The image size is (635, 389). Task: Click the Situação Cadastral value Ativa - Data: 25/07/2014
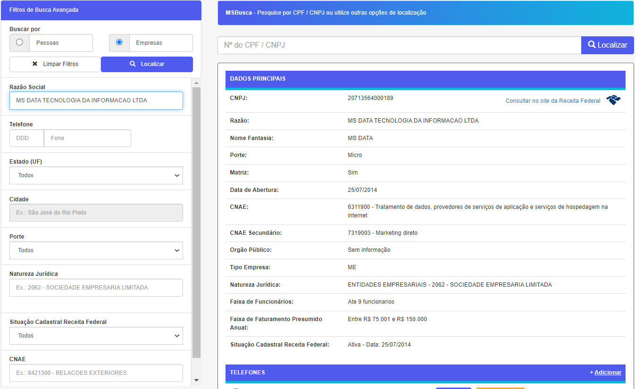click(379, 345)
